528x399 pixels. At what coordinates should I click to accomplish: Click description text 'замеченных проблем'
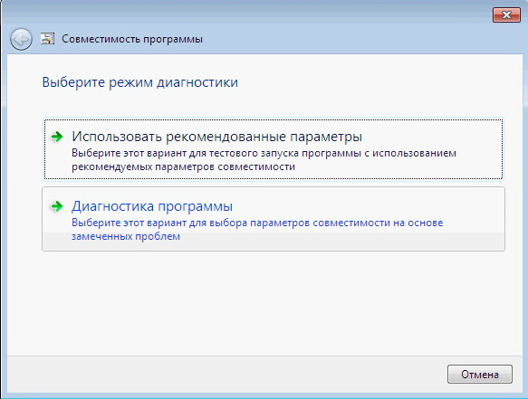(x=126, y=236)
